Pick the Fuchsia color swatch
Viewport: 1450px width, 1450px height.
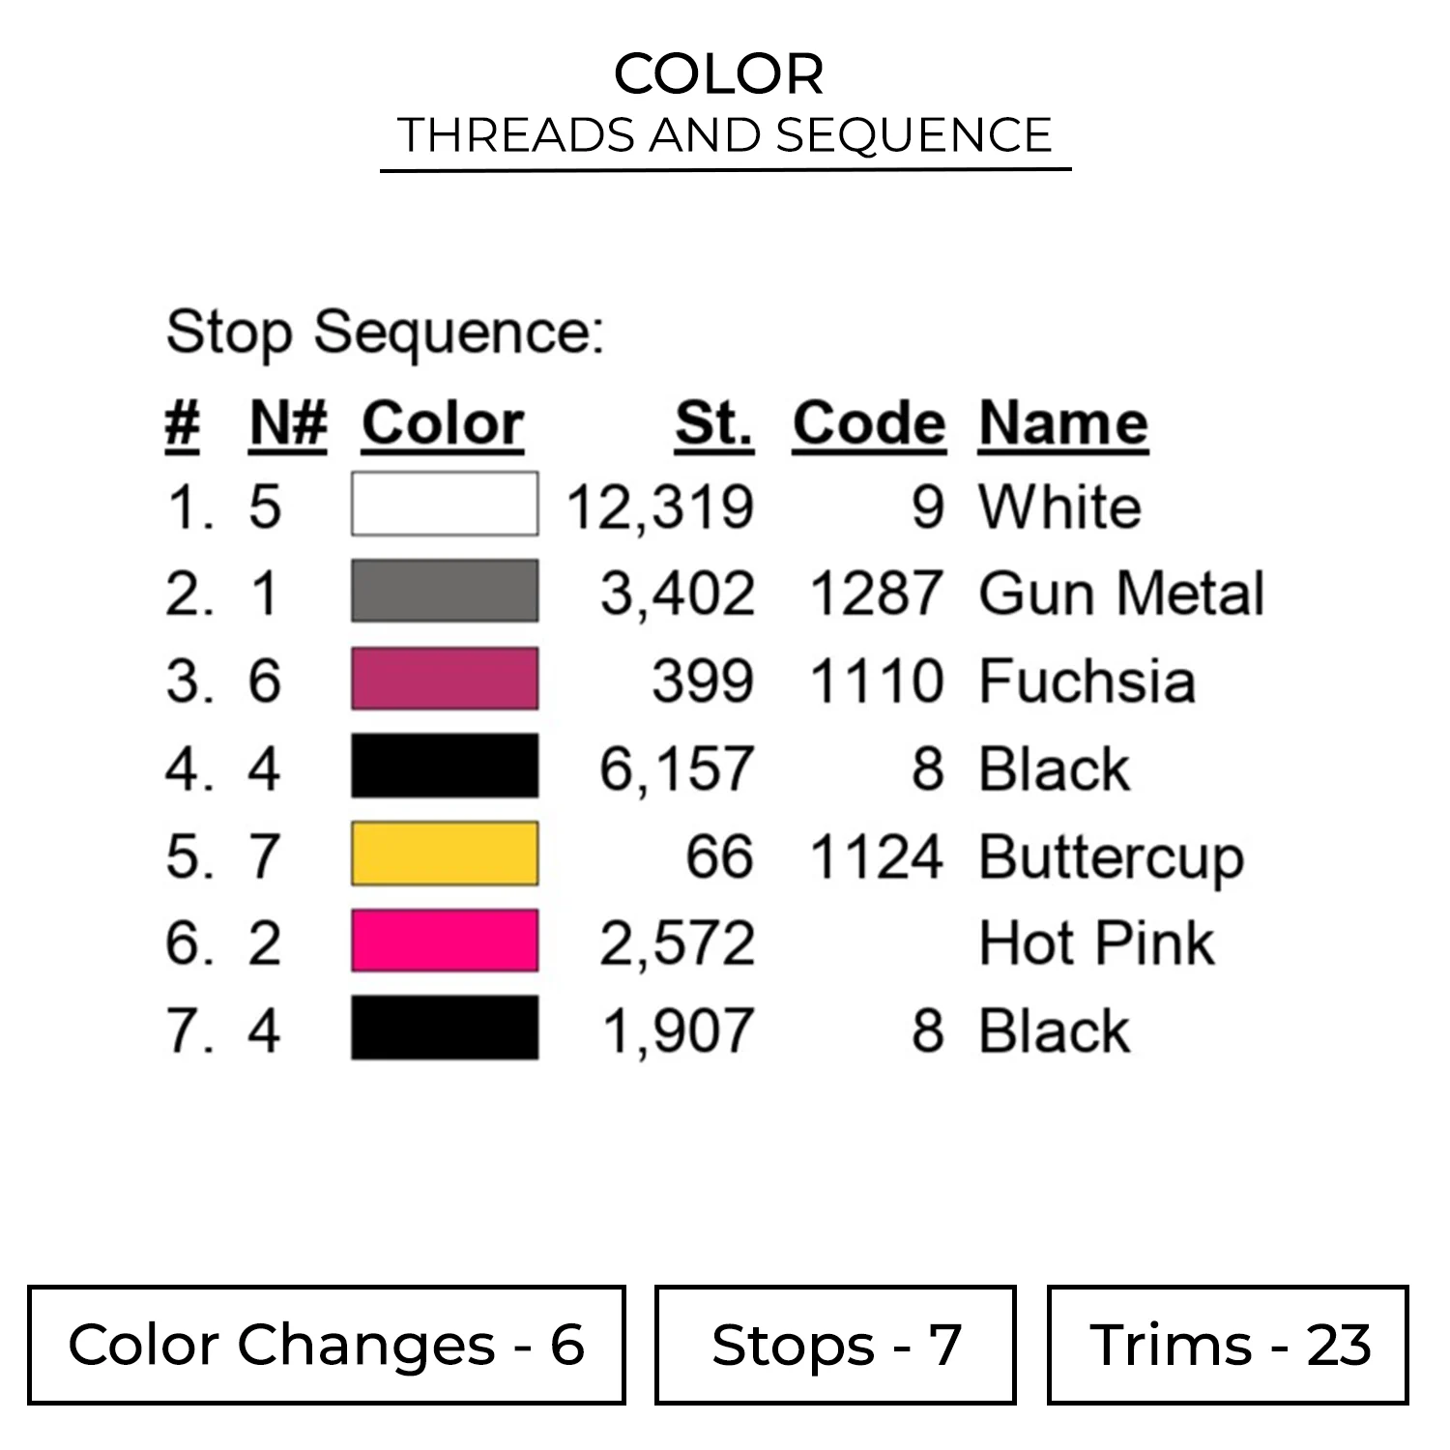pyautogui.click(x=444, y=679)
